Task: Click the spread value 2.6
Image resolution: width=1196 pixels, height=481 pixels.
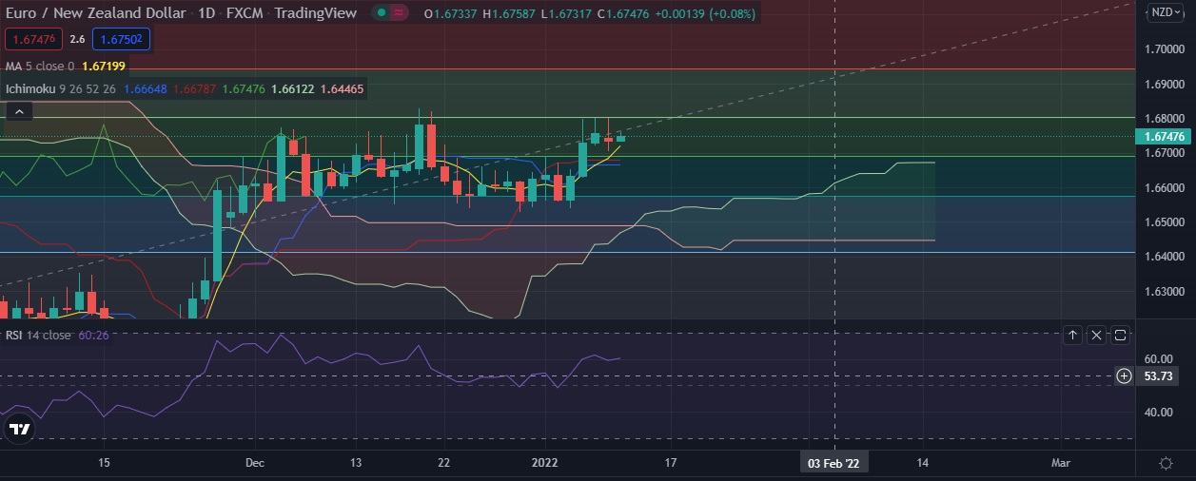Action: tap(77, 39)
